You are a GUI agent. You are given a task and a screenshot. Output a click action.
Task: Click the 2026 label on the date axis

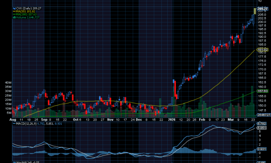pos(172,120)
